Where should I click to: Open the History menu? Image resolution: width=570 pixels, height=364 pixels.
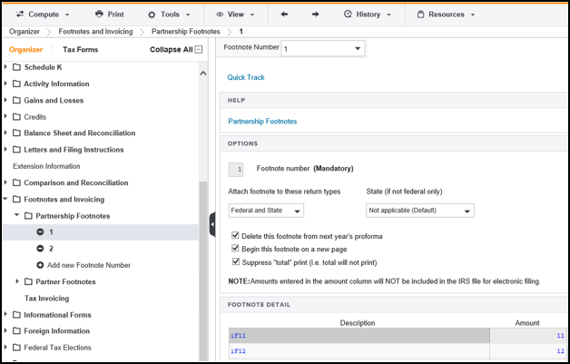click(368, 15)
